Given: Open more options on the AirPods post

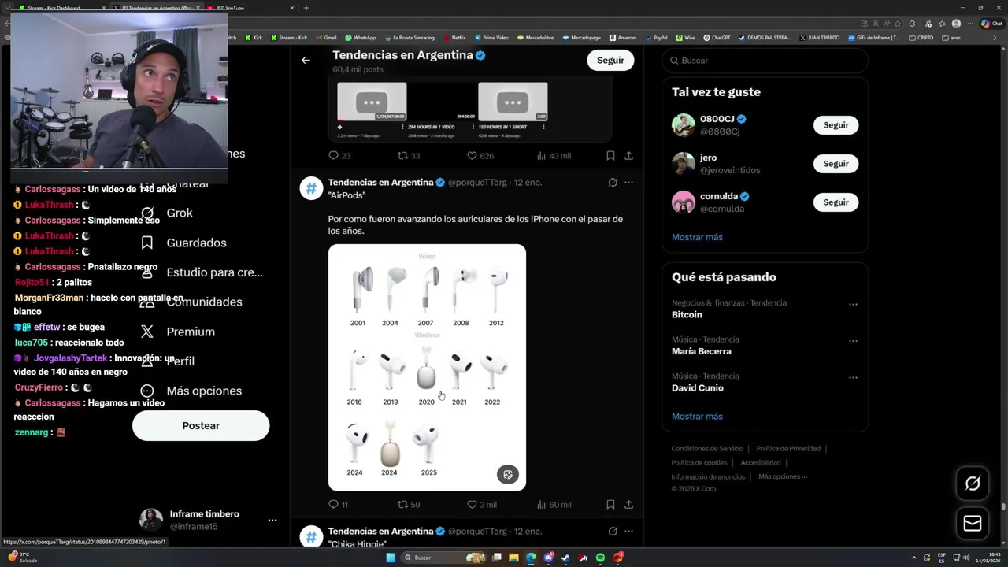Looking at the screenshot, I should coord(628,182).
